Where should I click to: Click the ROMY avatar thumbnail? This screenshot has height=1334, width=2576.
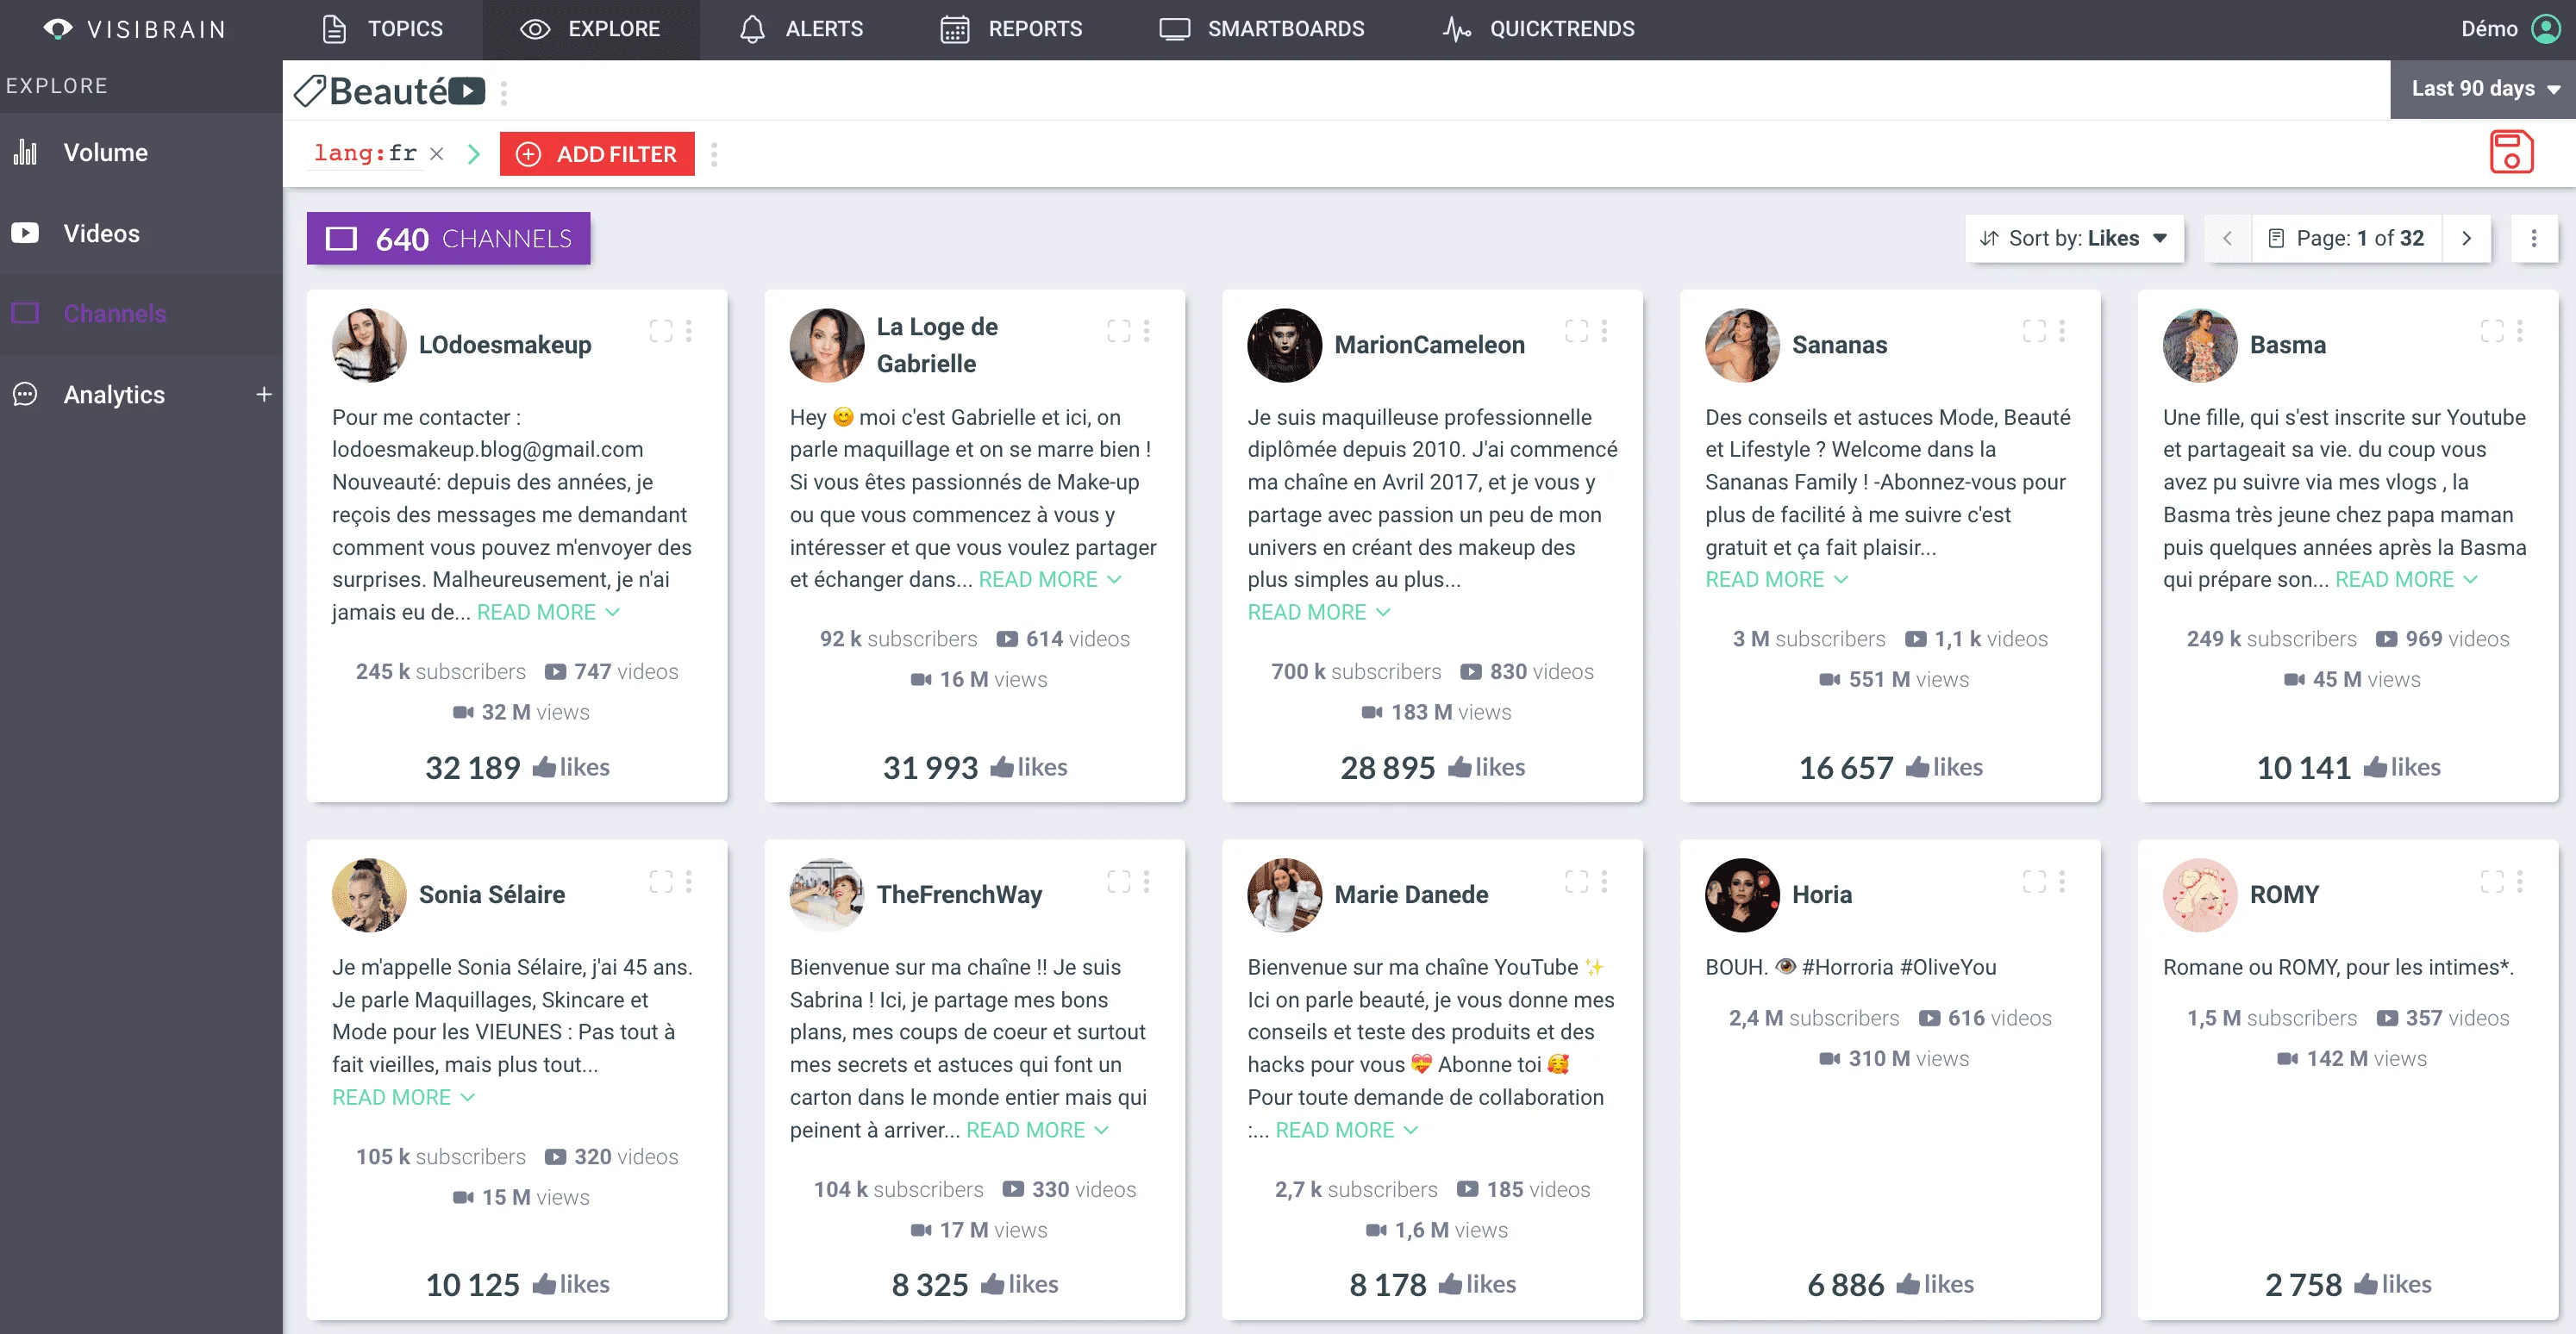click(x=2200, y=895)
